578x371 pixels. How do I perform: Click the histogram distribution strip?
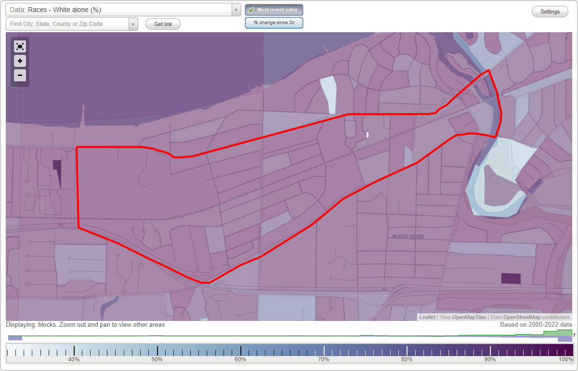coord(289,335)
